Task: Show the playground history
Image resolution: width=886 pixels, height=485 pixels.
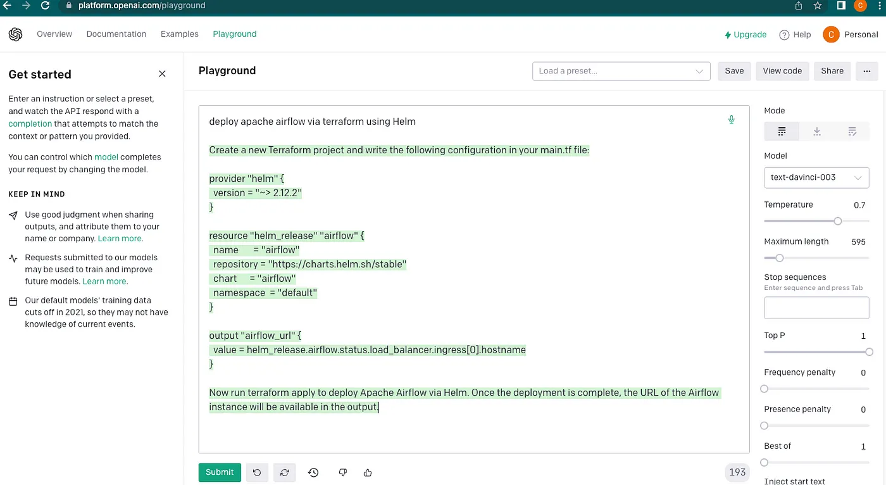Action: tap(313, 472)
